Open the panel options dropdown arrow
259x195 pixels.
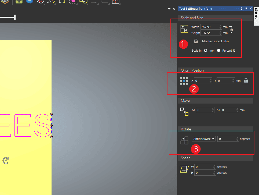[x=169, y=9]
